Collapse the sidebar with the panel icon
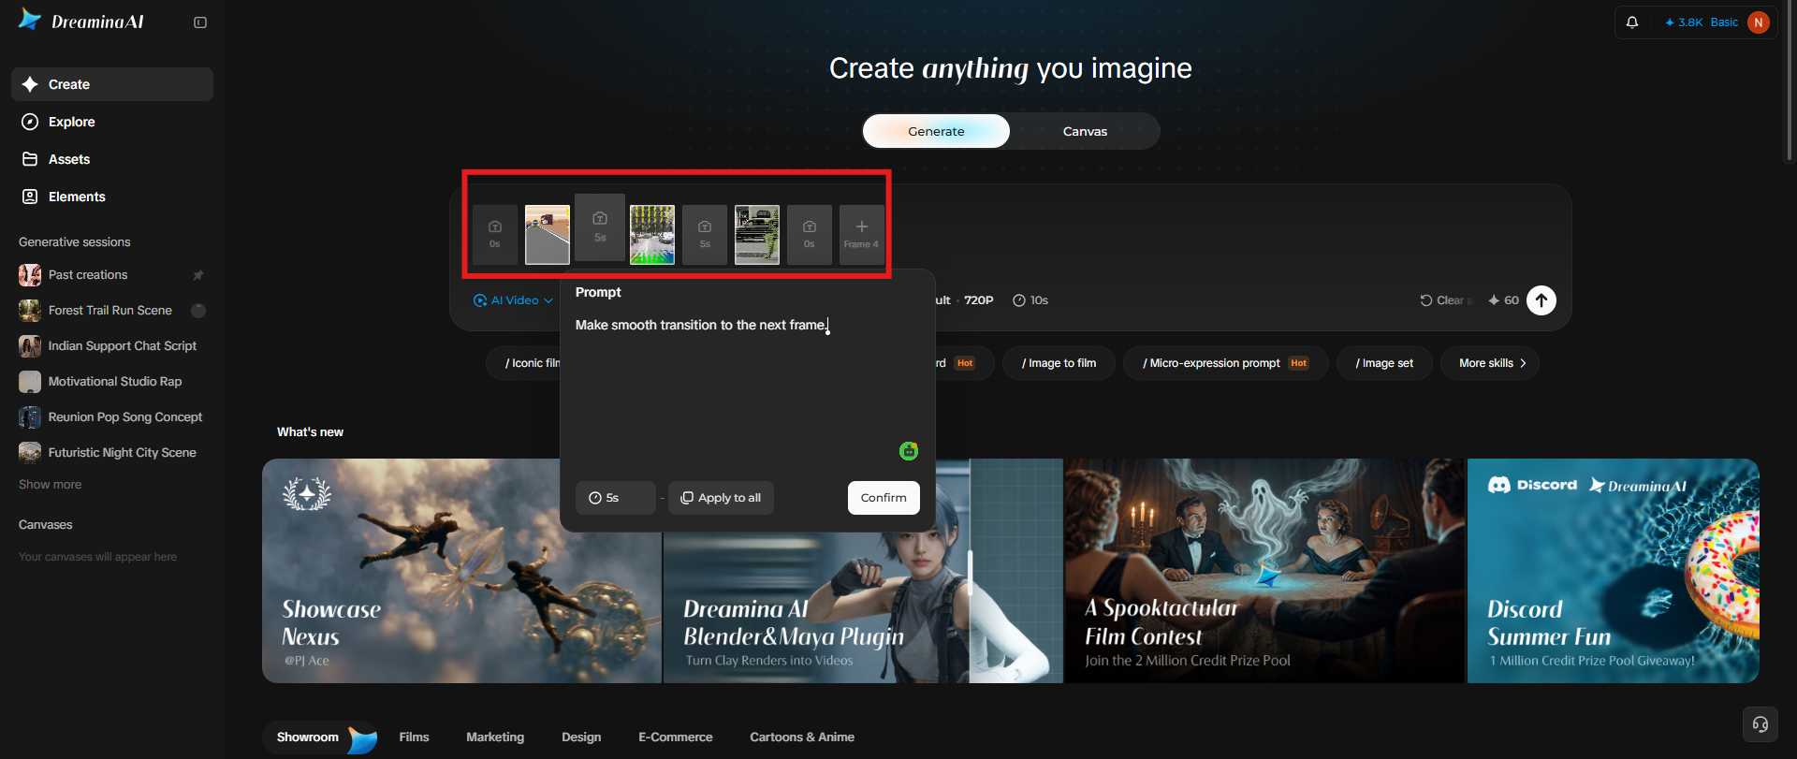This screenshot has width=1797, height=759. 200,22
